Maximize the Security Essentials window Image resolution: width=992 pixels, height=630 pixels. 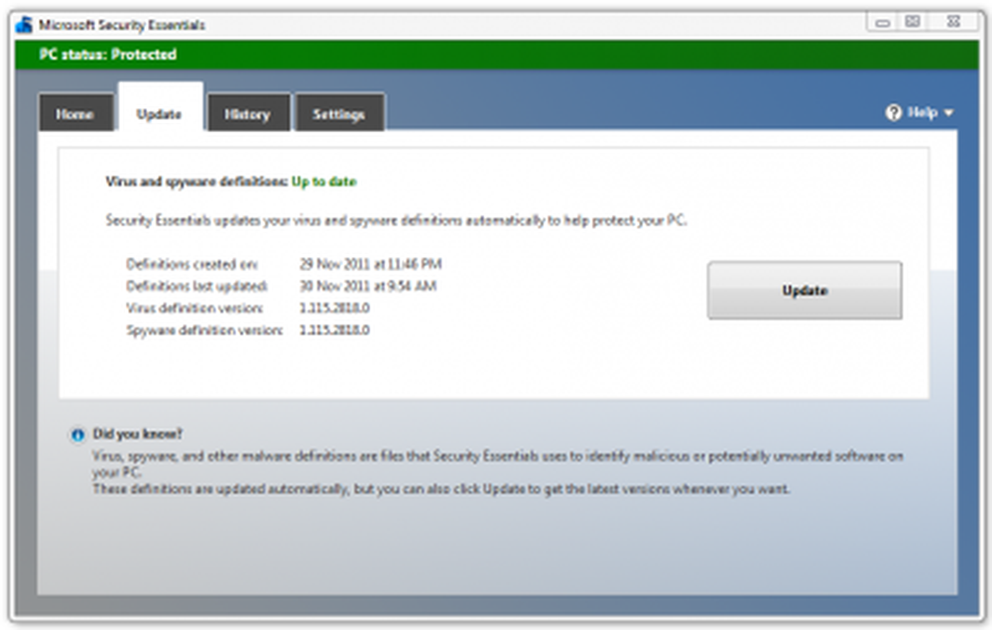[913, 21]
